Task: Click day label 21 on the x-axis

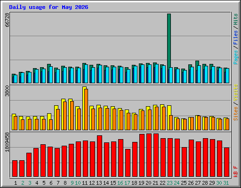Action: pyautogui.click(x=155, y=183)
